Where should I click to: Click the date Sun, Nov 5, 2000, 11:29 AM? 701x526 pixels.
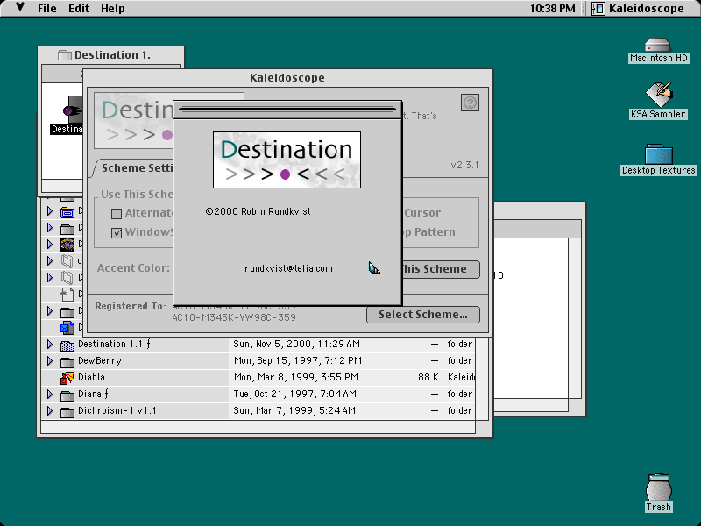coord(296,344)
